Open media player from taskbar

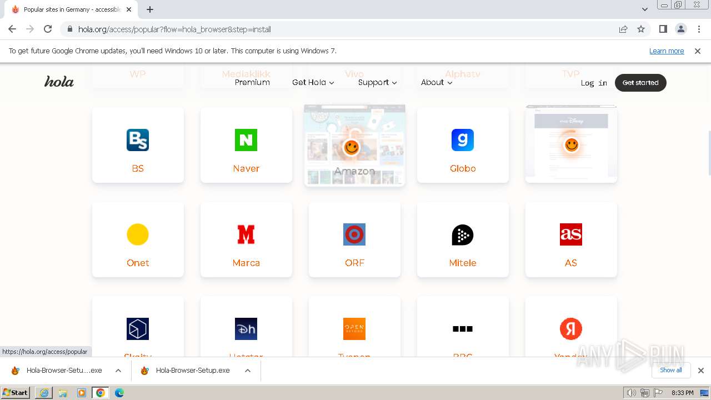82,393
